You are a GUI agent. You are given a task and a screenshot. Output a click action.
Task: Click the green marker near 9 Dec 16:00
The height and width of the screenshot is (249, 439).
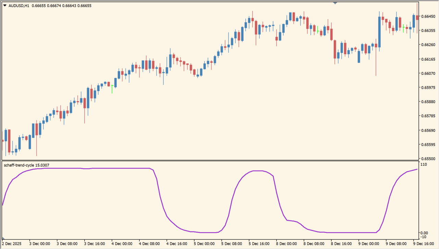coord(403,28)
